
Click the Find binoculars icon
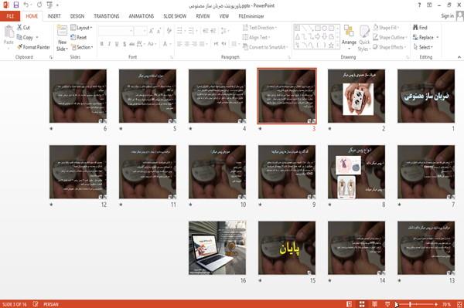coord(415,28)
